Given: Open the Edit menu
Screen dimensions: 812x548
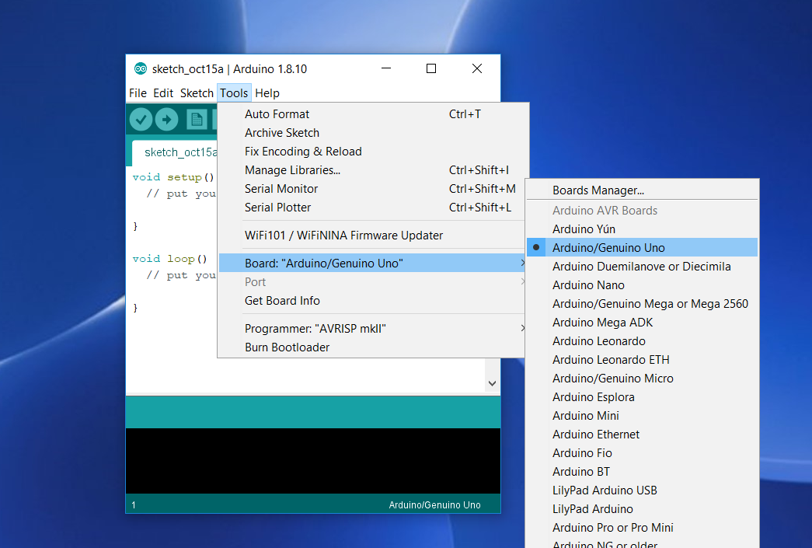Looking at the screenshot, I should (x=163, y=93).
